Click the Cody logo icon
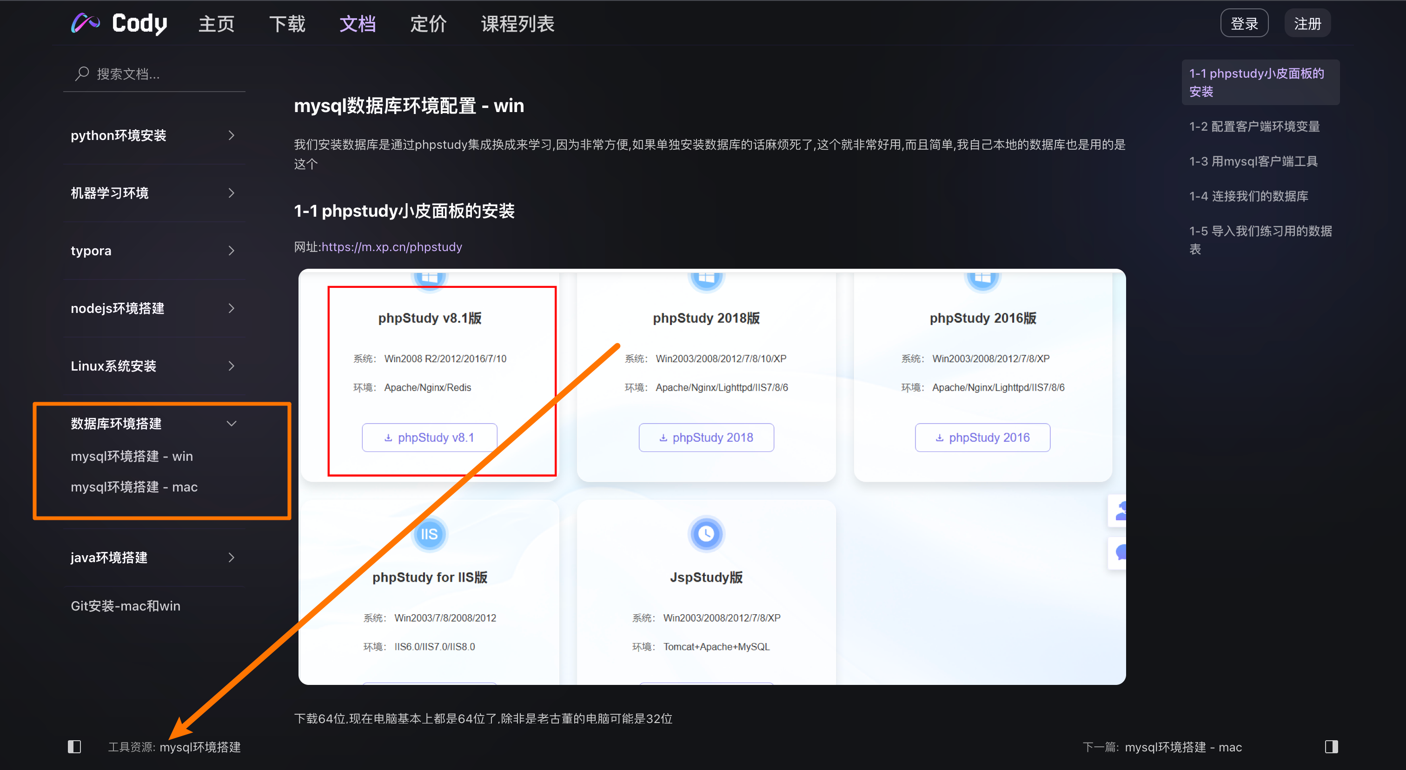 pos(85,23)
